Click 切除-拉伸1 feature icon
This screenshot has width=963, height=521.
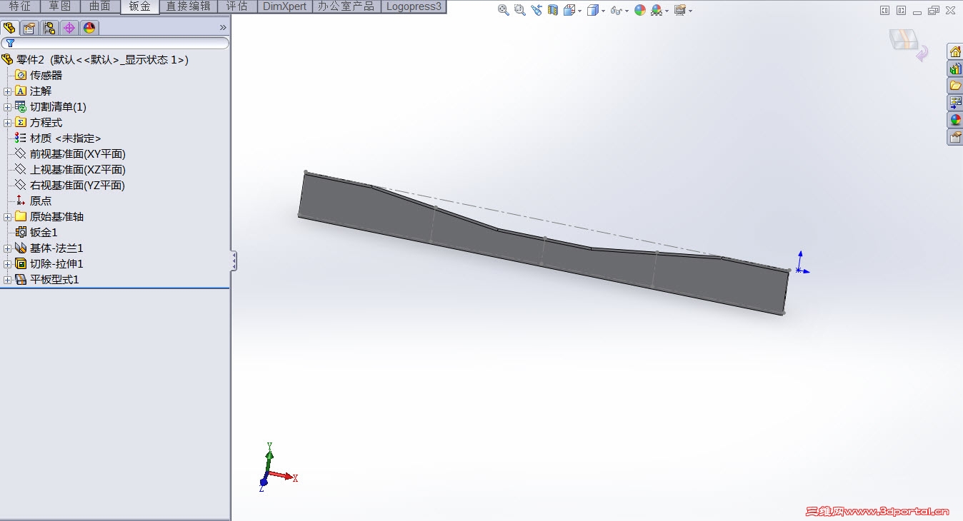click(x=21, y=264)
